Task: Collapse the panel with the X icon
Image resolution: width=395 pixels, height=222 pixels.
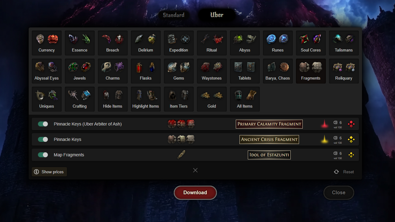Action: pos(195,170)
